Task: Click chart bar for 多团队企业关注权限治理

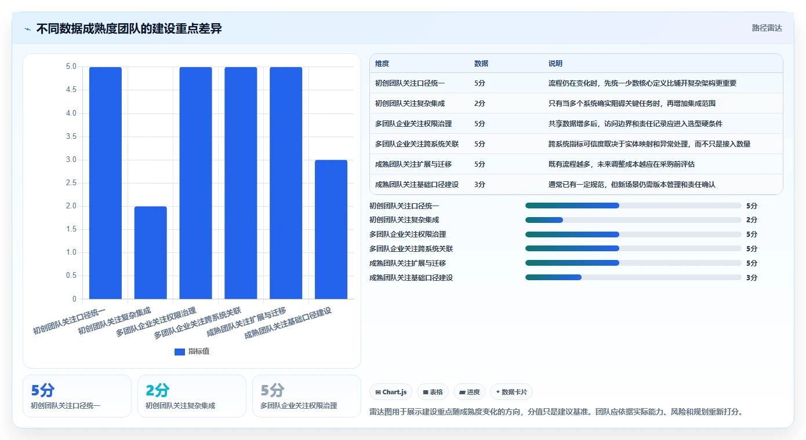Action: [x=196, y=183]
